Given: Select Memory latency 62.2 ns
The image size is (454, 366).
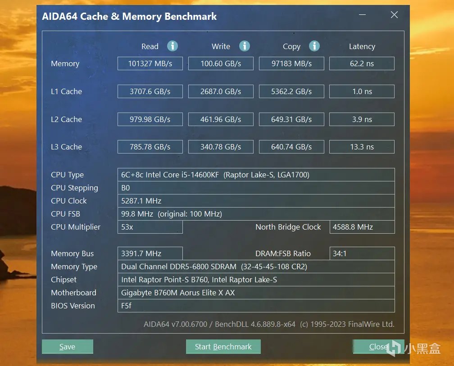Looking at the screenshot, I should [x=362, y=63].
